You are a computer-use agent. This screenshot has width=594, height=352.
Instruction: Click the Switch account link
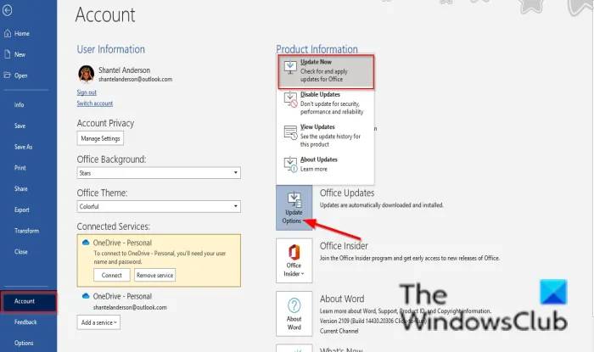[x=95, y=103]
